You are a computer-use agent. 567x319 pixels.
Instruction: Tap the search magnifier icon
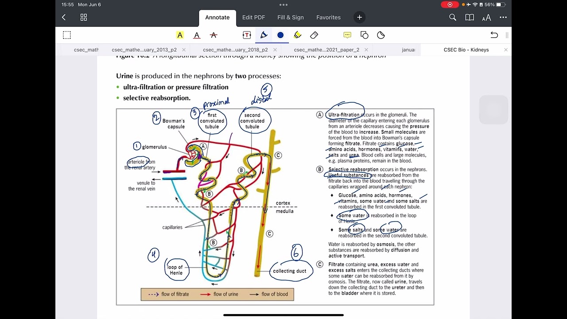pyautogui.click(x=453, y=17)
